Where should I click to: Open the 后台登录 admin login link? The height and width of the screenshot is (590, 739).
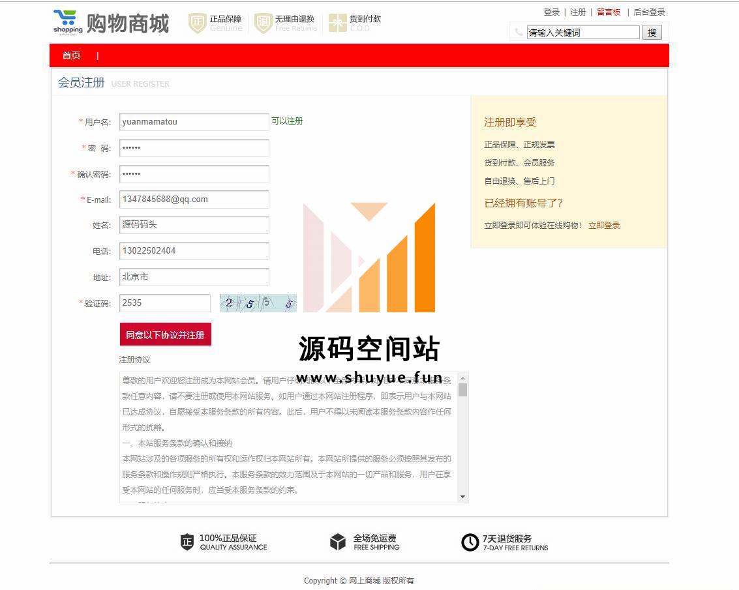click(x=649, y=12)
